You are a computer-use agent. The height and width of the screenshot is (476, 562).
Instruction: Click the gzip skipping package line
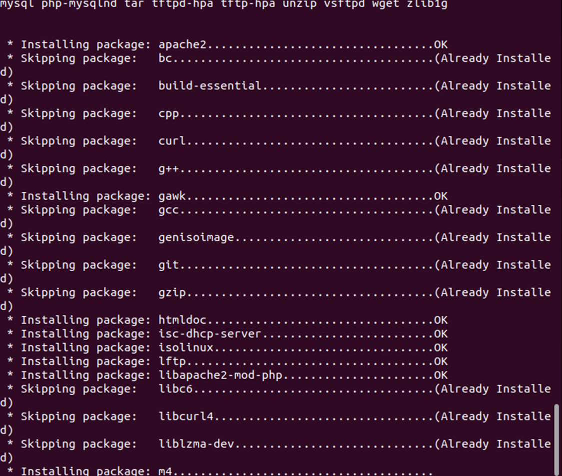279,293
